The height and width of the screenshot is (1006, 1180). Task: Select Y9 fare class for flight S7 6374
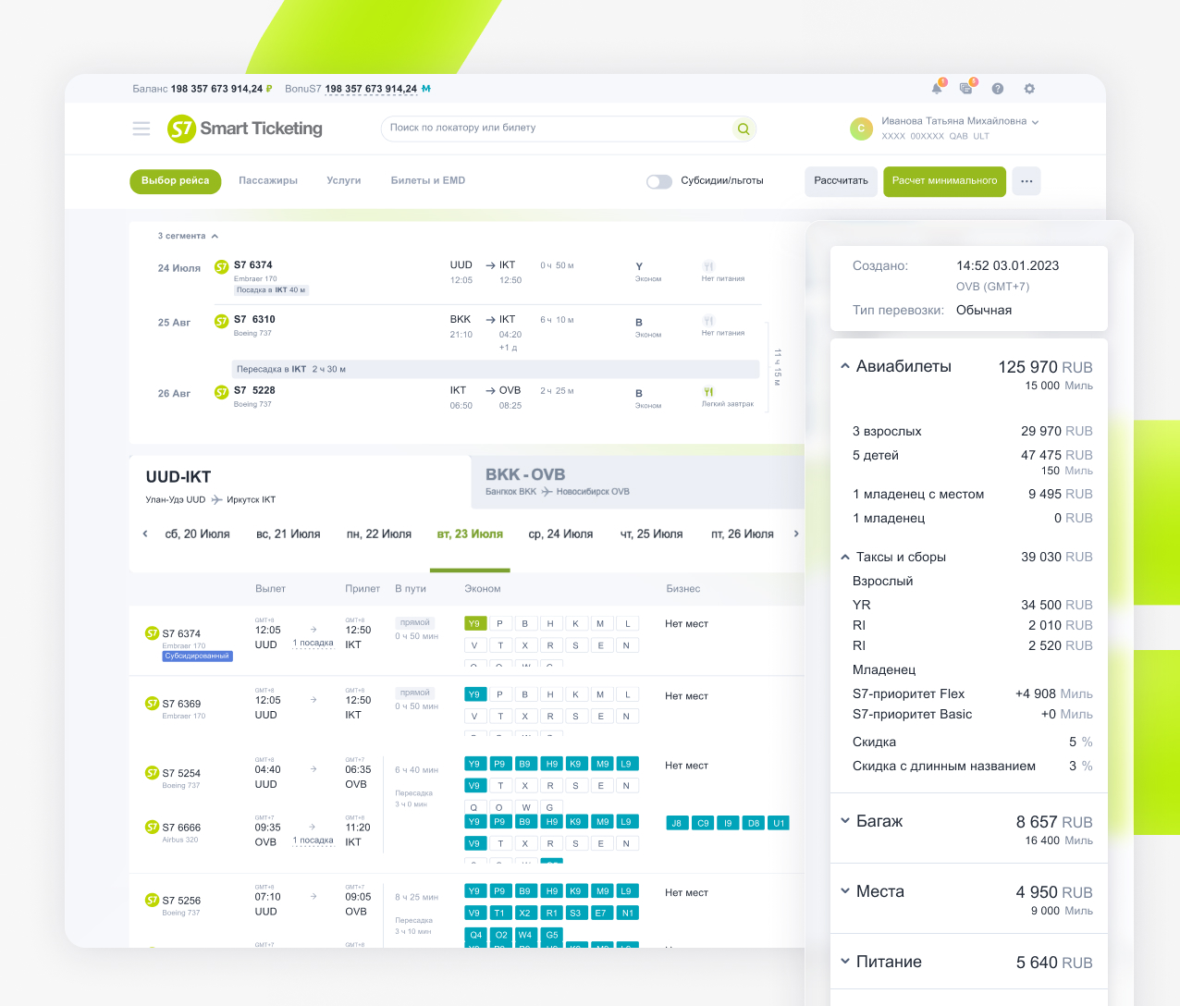[474, 623]
